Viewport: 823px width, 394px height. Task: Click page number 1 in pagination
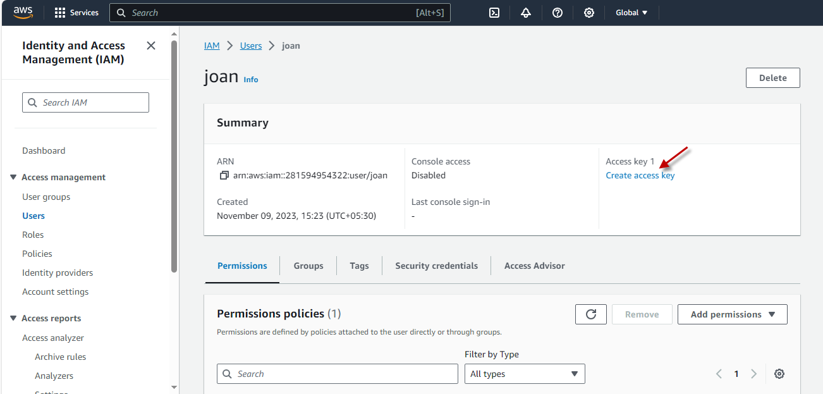(736, 374)
